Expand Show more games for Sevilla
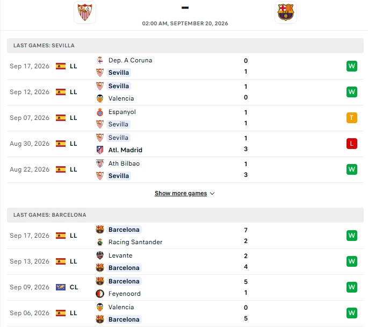368x327 pixels. [181, 193]
